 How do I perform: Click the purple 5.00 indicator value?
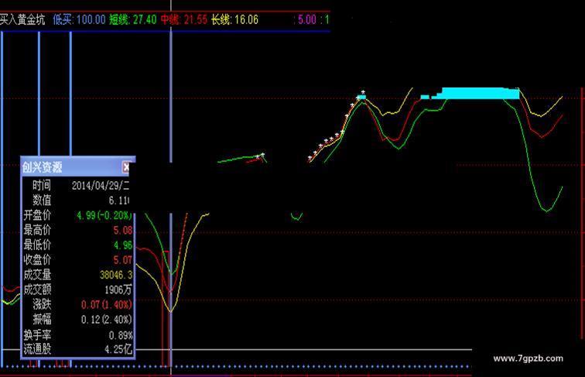point(307,19)
